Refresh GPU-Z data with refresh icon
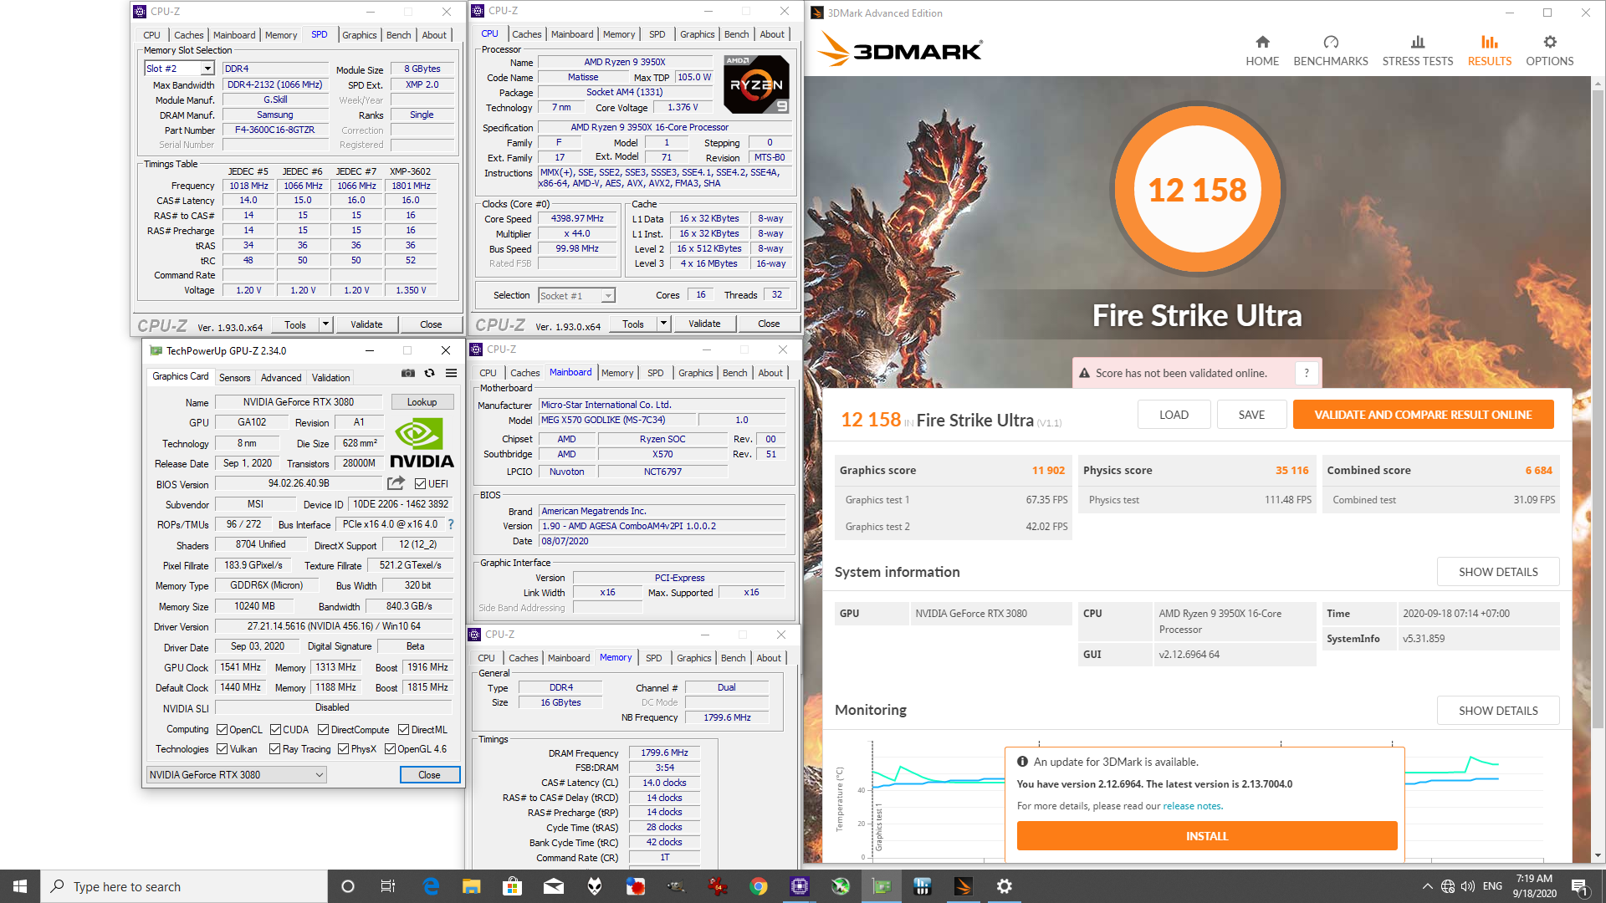1606x903 pixels. 430,374
